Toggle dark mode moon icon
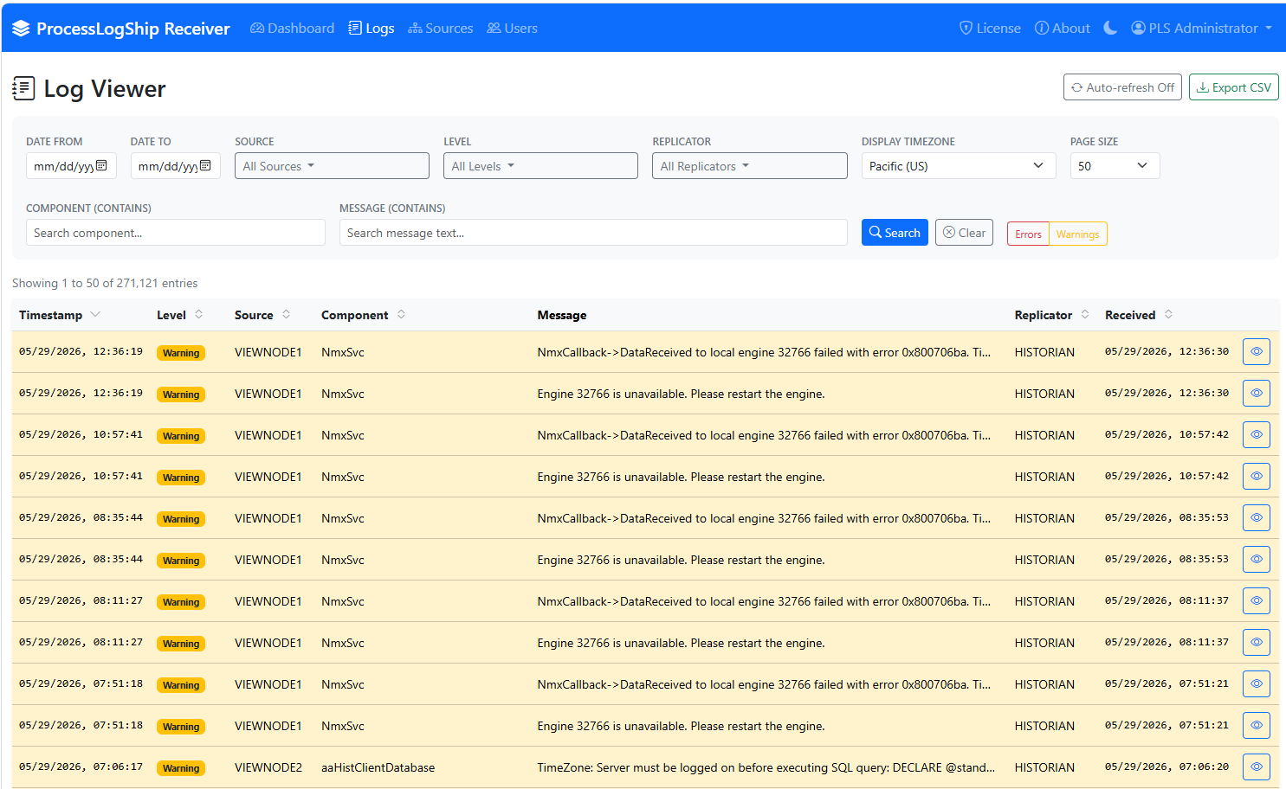 coord(1110,28)
